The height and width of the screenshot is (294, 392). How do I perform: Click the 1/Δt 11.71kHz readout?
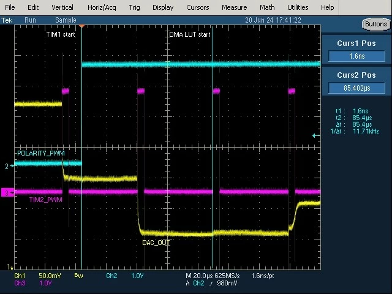355,131
